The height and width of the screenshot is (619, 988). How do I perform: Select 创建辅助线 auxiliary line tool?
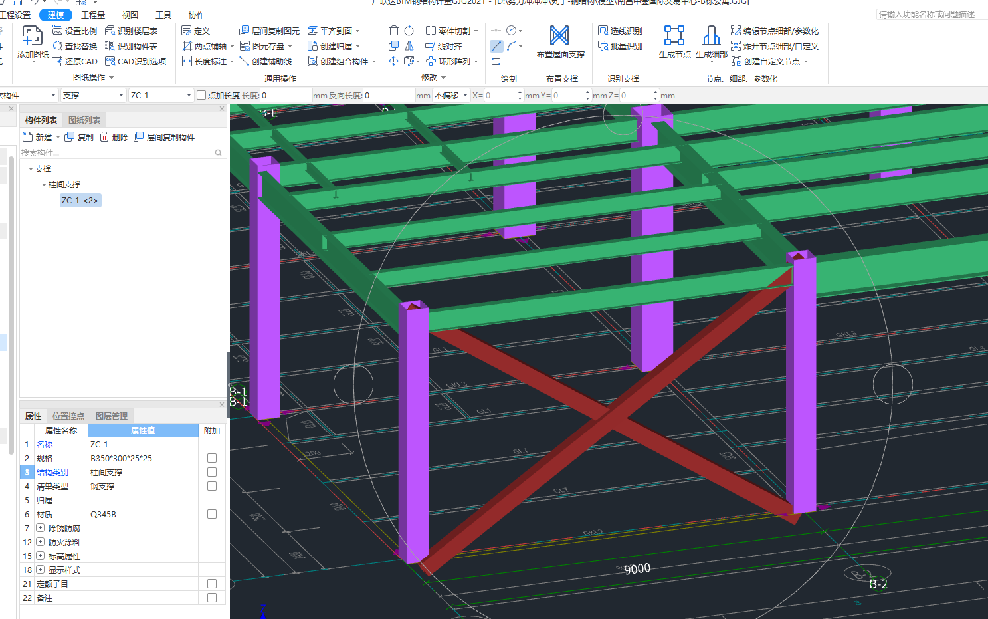(x=265, y=61)
